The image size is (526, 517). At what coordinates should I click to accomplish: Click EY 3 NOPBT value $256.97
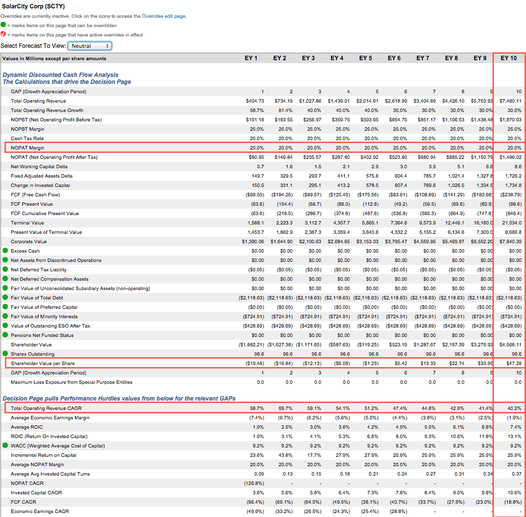click(x=312, y=120)
